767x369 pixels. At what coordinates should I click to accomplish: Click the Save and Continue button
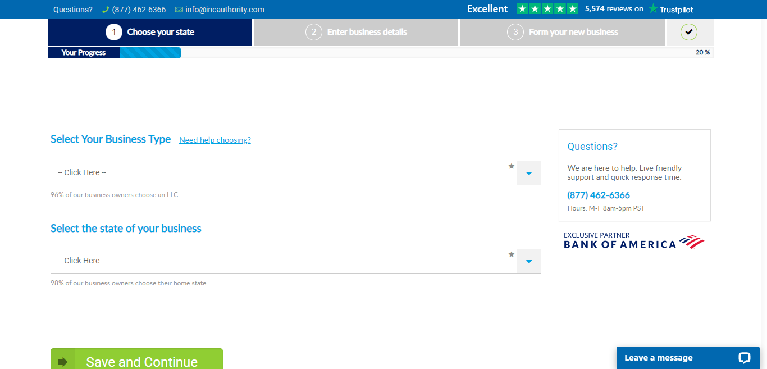click(x=136, y=359)
